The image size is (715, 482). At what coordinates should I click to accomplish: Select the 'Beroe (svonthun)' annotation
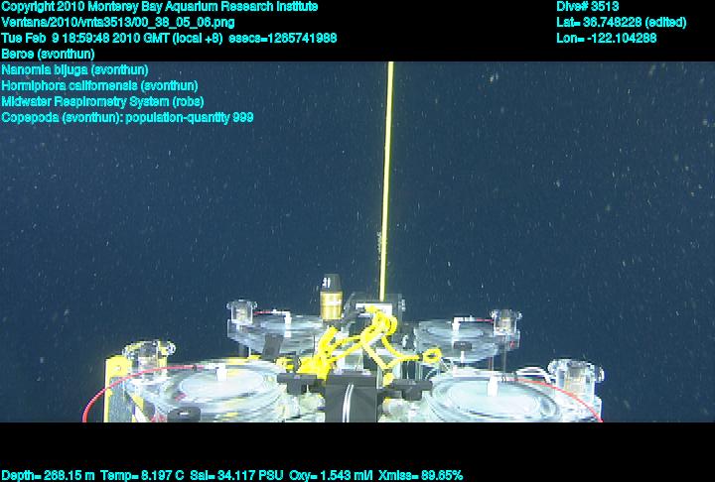(x=49, y=54)
